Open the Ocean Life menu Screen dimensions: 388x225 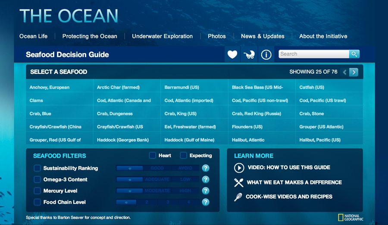(34, 36)
